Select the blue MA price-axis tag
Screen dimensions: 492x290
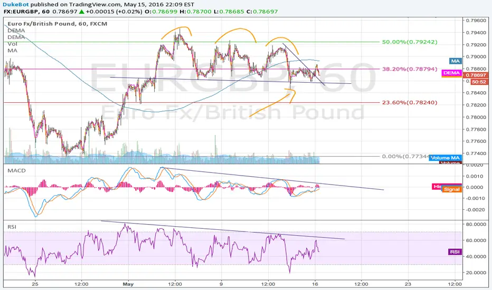(x=455, y=61)
